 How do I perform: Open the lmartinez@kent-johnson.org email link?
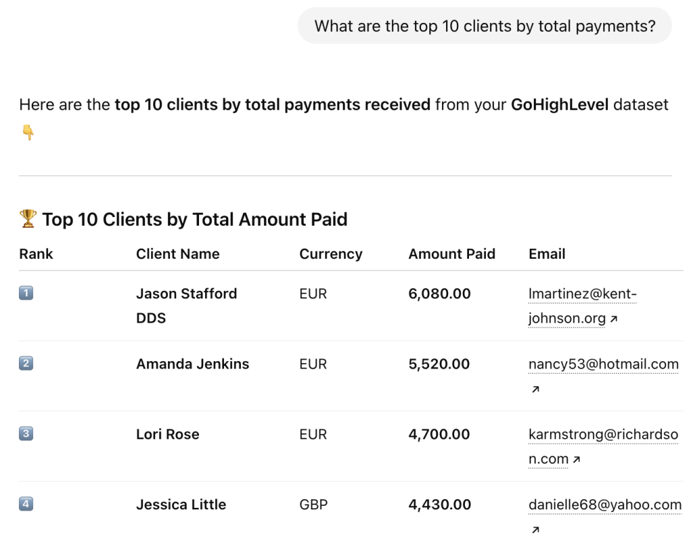pos(582,294)
